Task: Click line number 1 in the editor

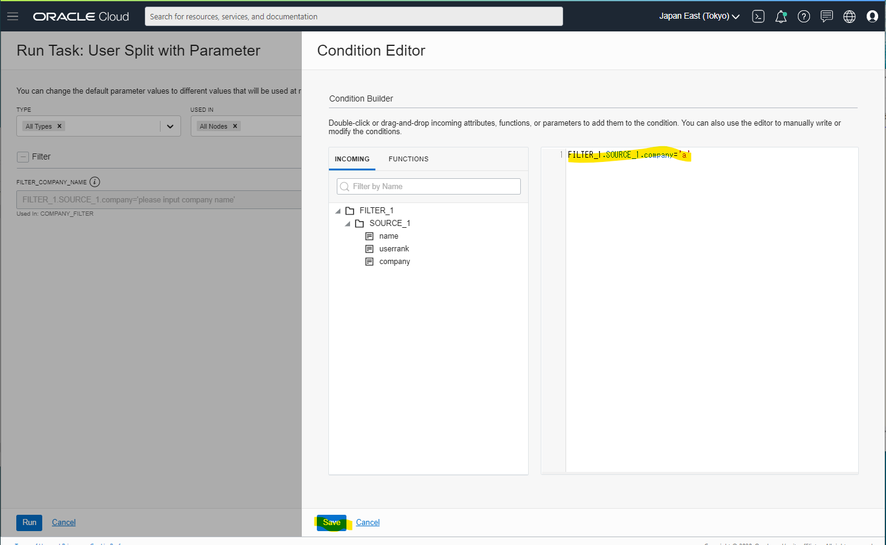Action: click(x=561, y=155)
